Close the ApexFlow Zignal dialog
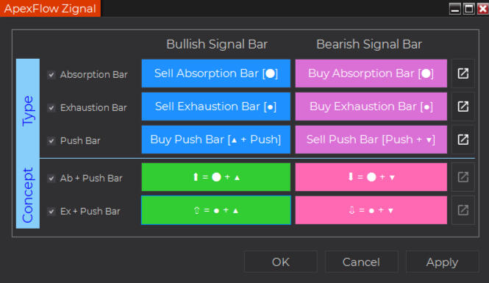Screen dimensions: 489x283 pyautogui.click(x=482, y=8)
